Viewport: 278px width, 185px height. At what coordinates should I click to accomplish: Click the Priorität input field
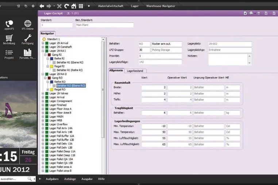click(x=160, y=56)
